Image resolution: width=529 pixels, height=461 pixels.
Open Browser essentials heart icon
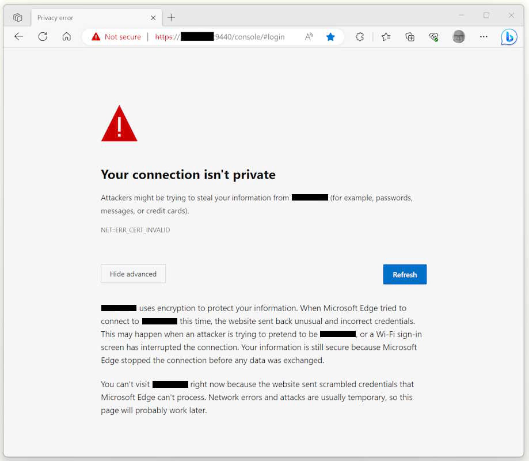(434, 37)
